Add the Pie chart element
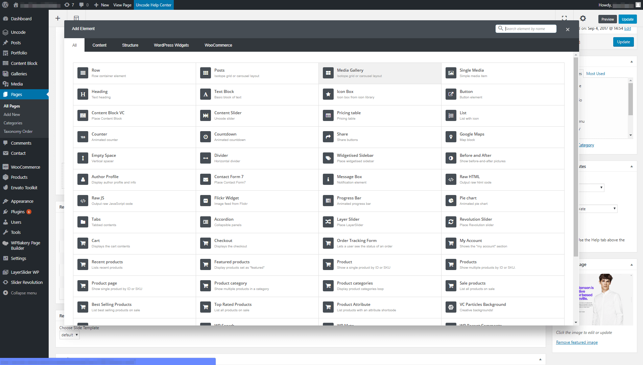 503,201
